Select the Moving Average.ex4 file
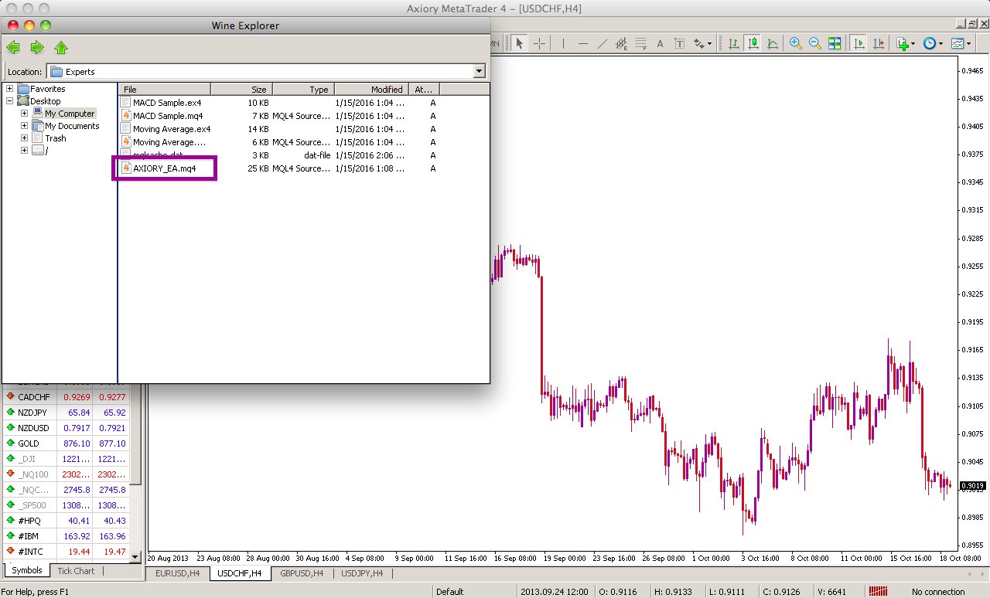This screenshot has width=990, height=598. point(171,129)
